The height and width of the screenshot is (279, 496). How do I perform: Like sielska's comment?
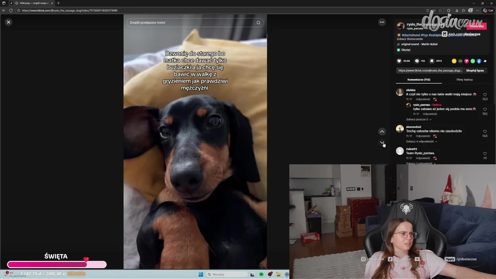pos(485,95)
